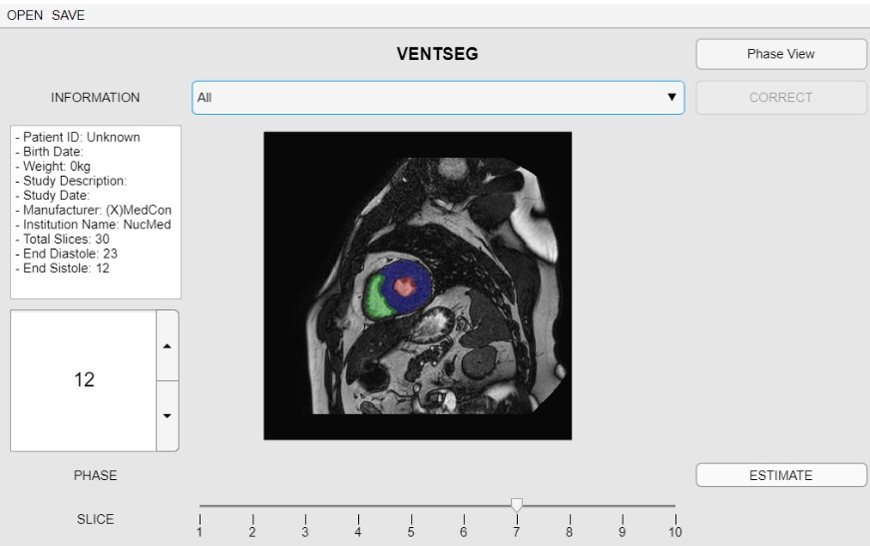Click the Phase View button

coord(780,54)
